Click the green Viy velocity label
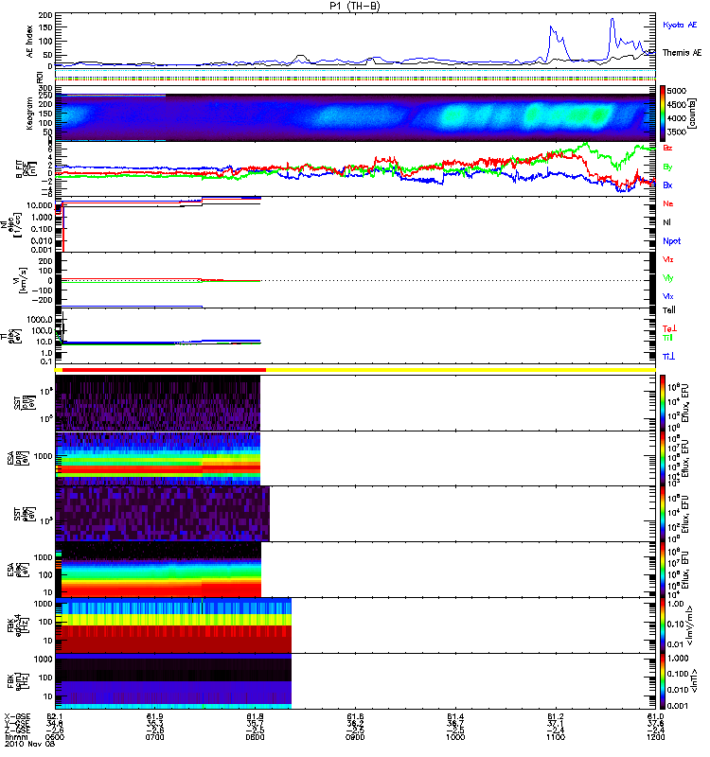 pos(668,277)
